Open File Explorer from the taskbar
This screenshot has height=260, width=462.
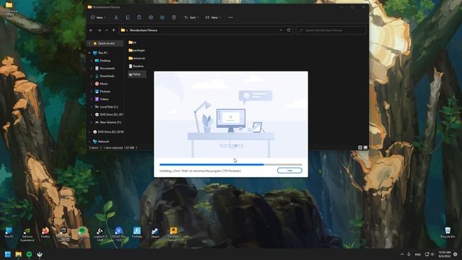19,254
